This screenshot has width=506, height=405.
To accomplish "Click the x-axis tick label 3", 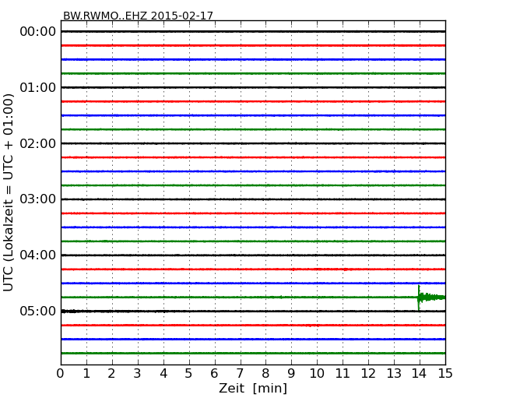I will tap(138, 374).
